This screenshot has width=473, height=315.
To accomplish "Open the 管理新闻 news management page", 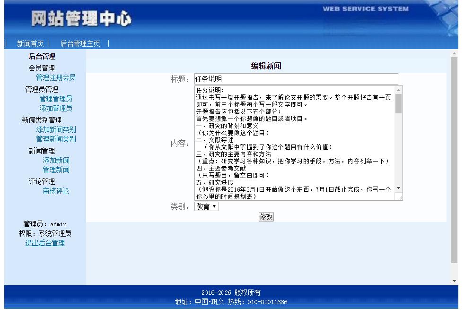I will (57, 170).
